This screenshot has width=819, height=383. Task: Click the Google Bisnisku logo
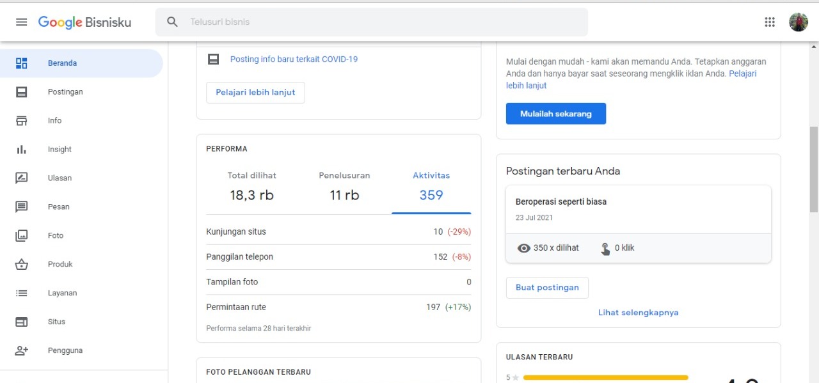click(x=84, y=22)
